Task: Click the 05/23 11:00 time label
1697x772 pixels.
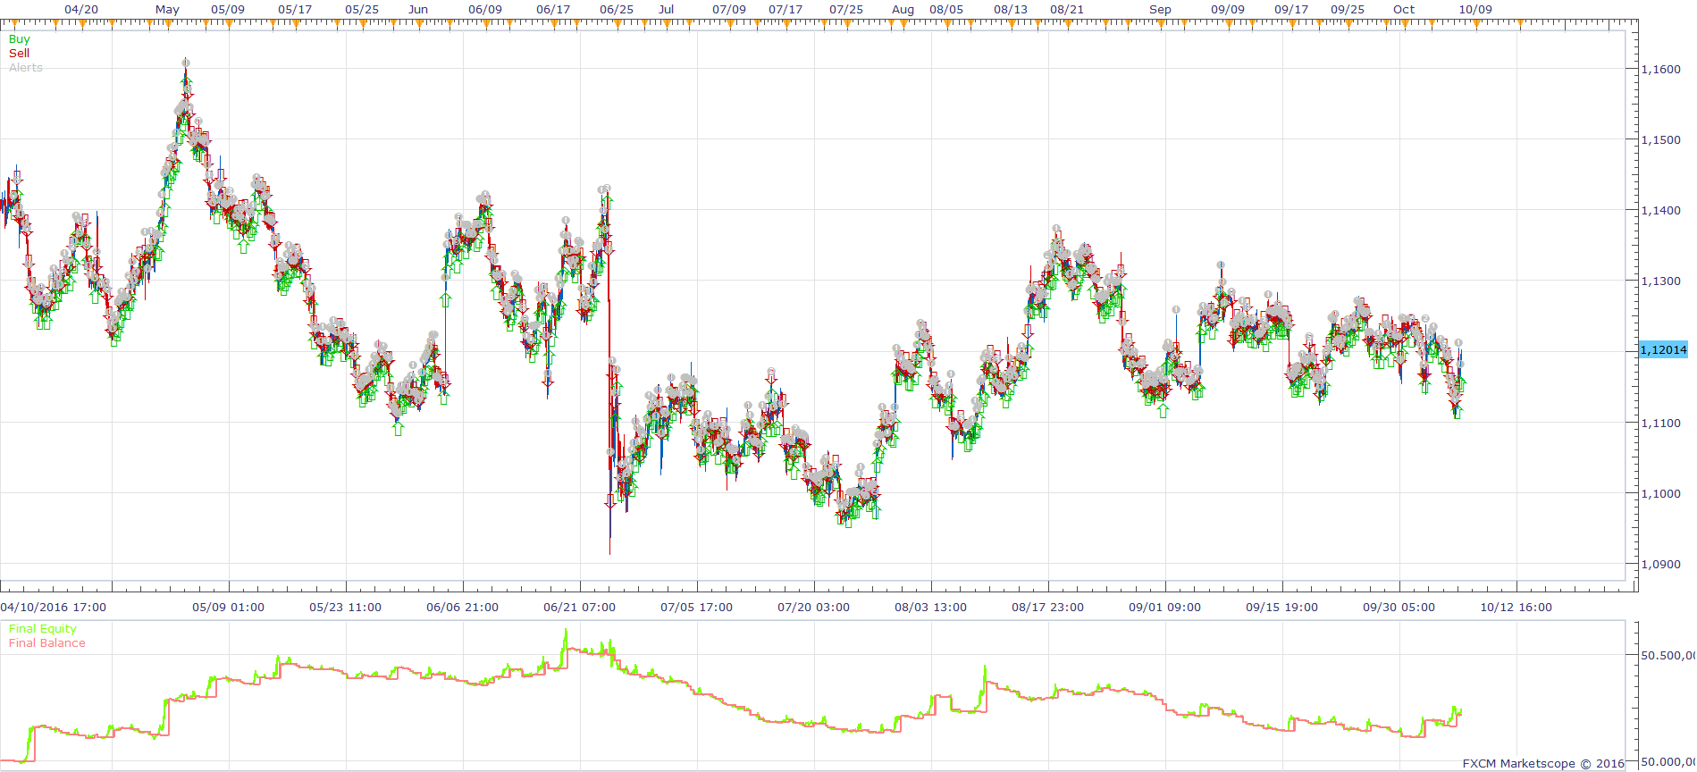Action: (346, 608)
